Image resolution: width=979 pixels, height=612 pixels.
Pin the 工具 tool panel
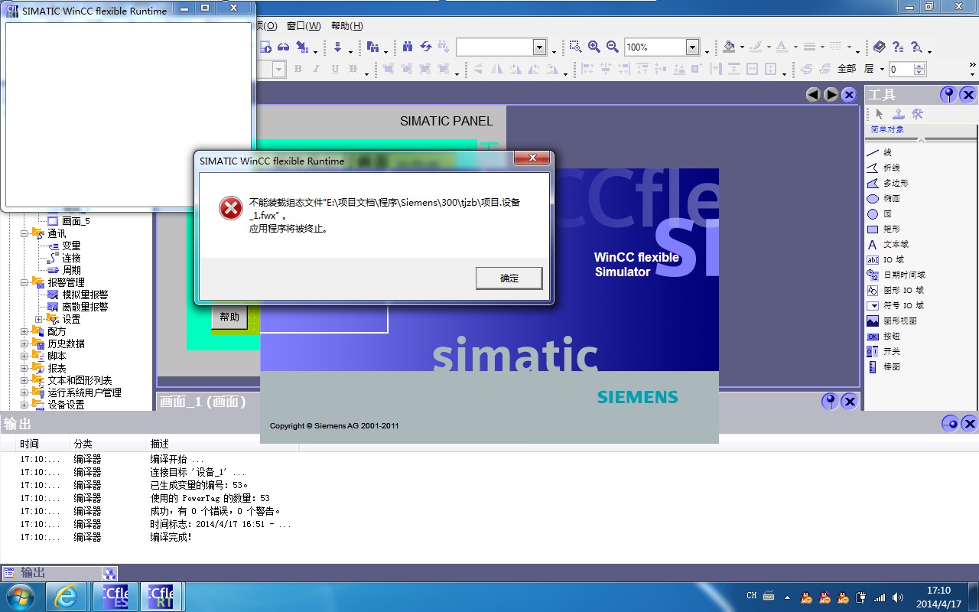(948, 95)
